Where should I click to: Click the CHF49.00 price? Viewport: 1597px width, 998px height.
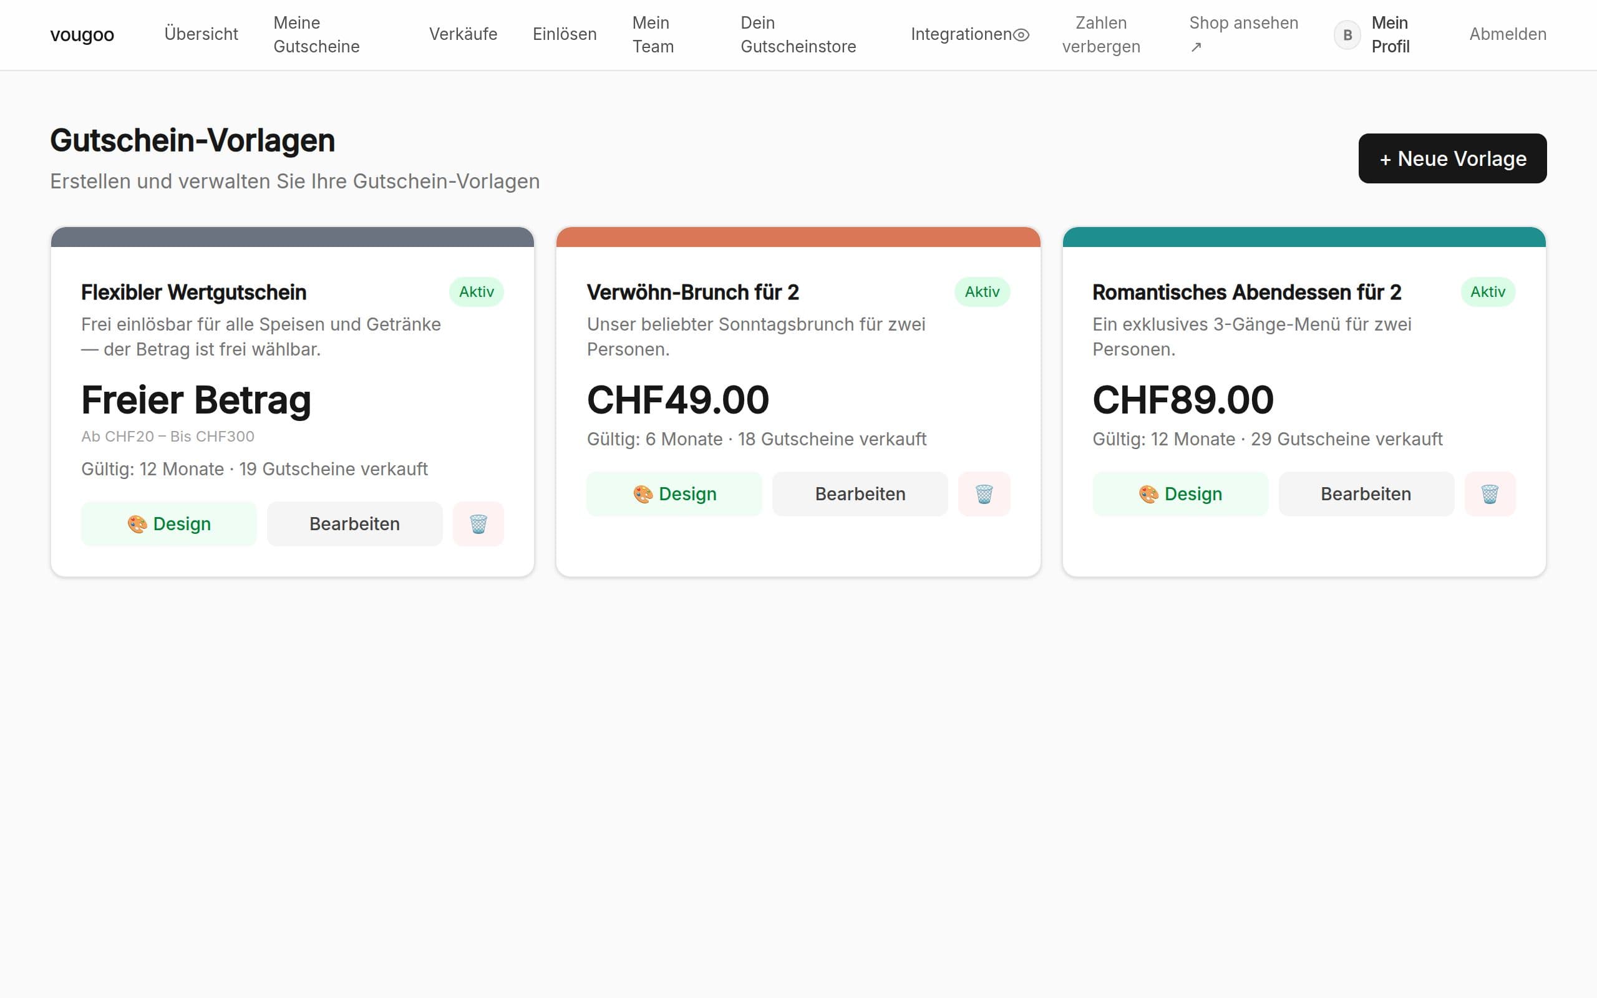click(x=677, y=400)
